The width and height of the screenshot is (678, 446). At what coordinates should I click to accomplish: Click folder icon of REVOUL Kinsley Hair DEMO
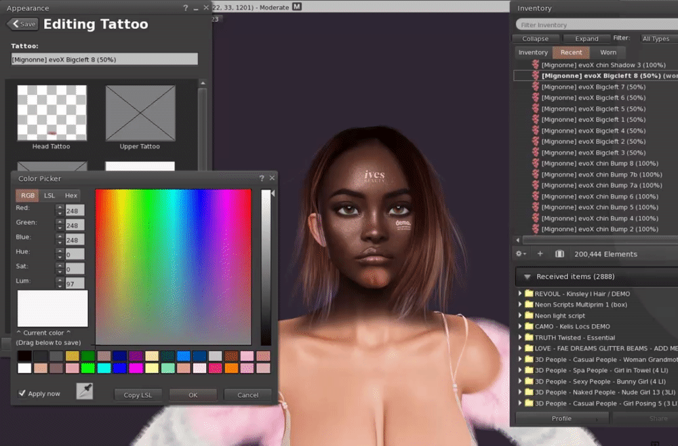point(529,293)
